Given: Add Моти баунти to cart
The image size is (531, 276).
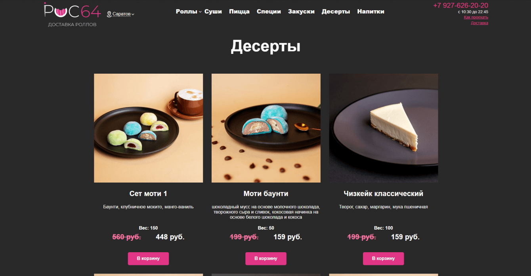Looking at the screenshot, I should click(266, 259).
